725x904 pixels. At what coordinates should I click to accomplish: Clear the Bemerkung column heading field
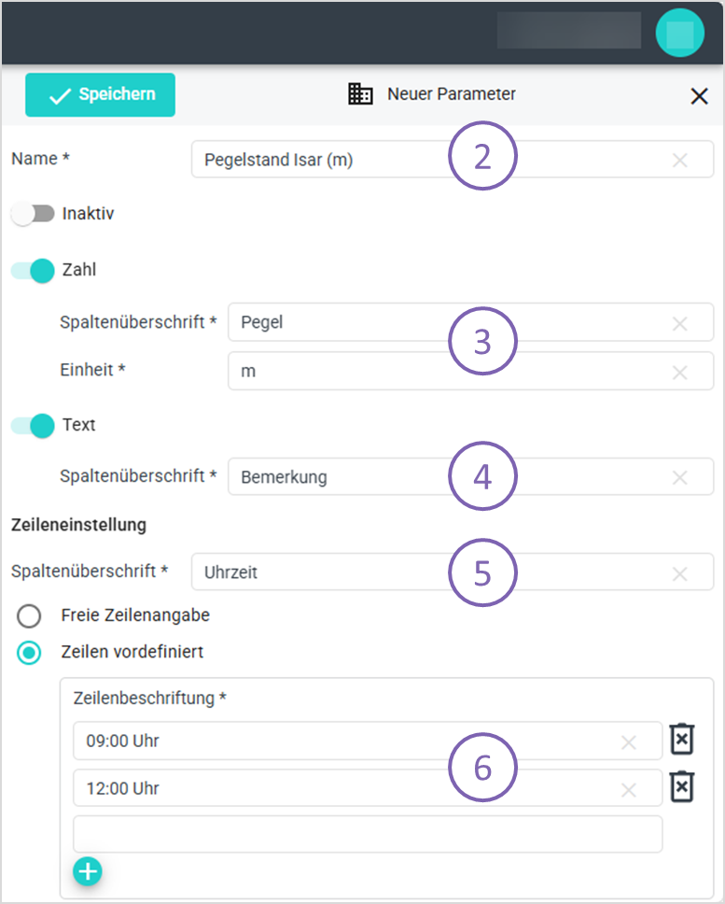click(x=680, y=477)
